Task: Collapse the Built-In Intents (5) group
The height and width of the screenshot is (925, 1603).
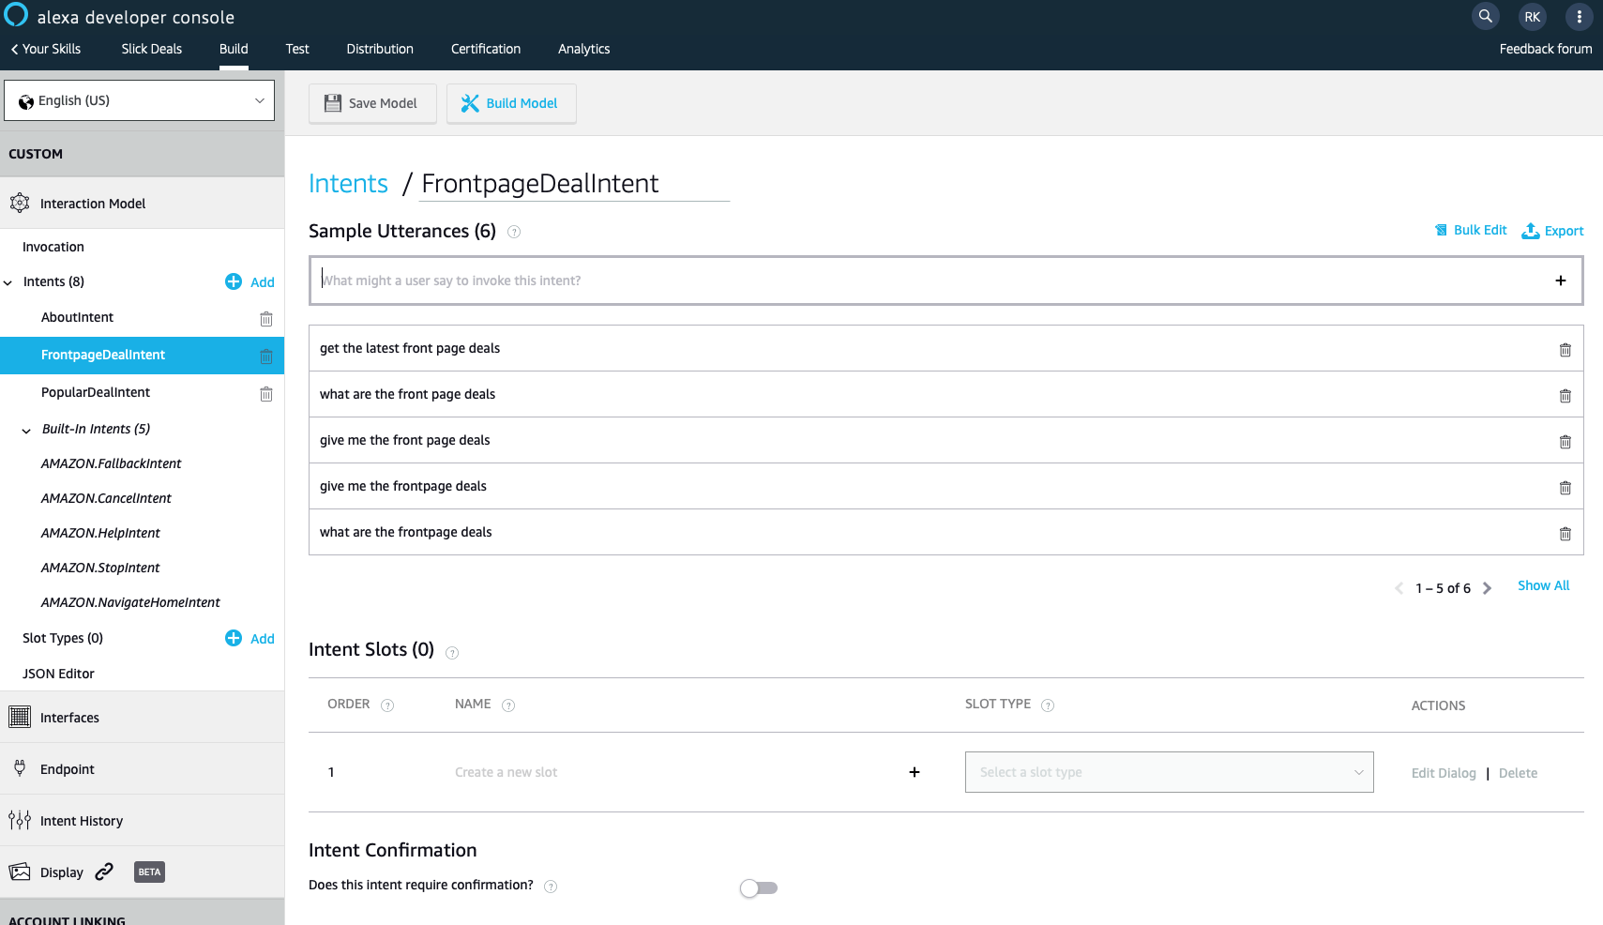Action: pyautogui.click(x=26, y=431)
